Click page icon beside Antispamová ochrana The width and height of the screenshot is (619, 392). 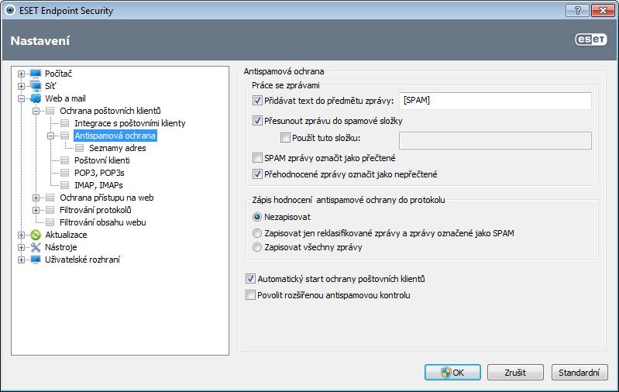click(65, 136)
